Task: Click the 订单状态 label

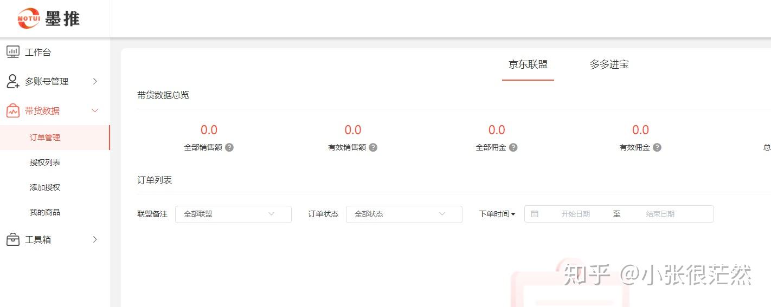Action: coord(323,214)
